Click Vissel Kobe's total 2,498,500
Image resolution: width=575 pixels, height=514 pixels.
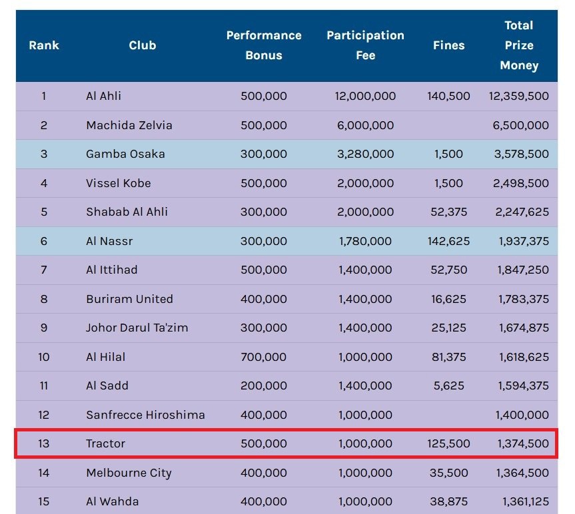[521, 183]
